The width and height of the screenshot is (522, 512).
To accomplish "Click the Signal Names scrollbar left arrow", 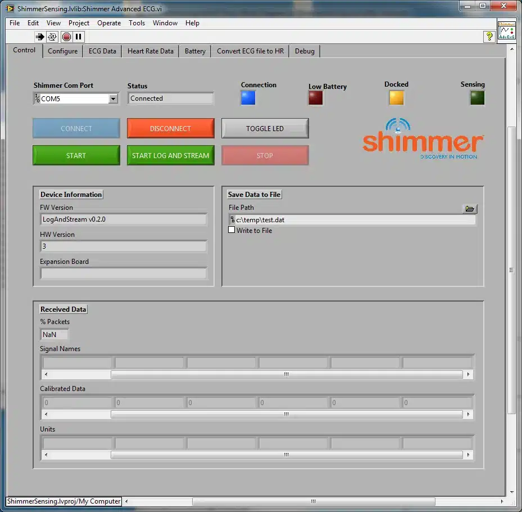I will coord(46,374).
